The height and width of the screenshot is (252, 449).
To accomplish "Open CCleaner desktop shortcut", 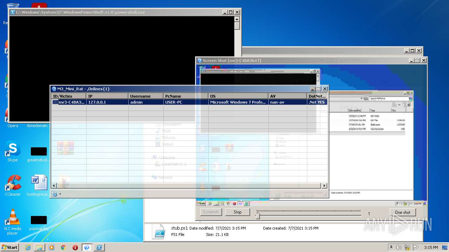I will pos(13,185).
